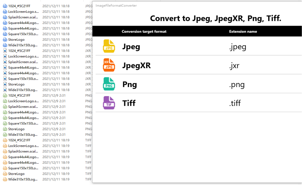Viewport: 302px width, 185px height.
Task: Click the 2021/12/11 18:18 date of JPEG StoreLogo
Action: click(56, 40)
